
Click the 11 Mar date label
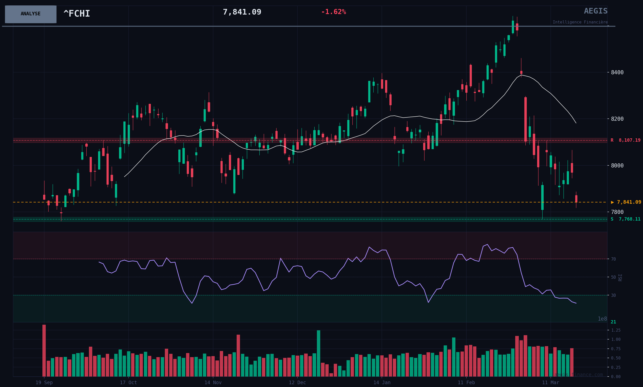point(550,383)
